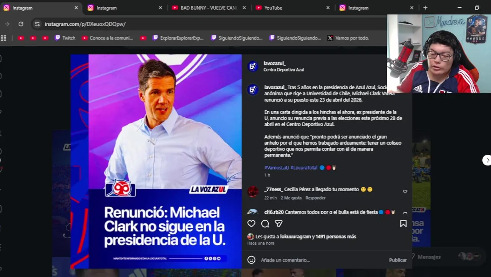Screen dimensions: 491x277
Task: Open comments via the speech bubble icon
Action: tap(265, 224)
